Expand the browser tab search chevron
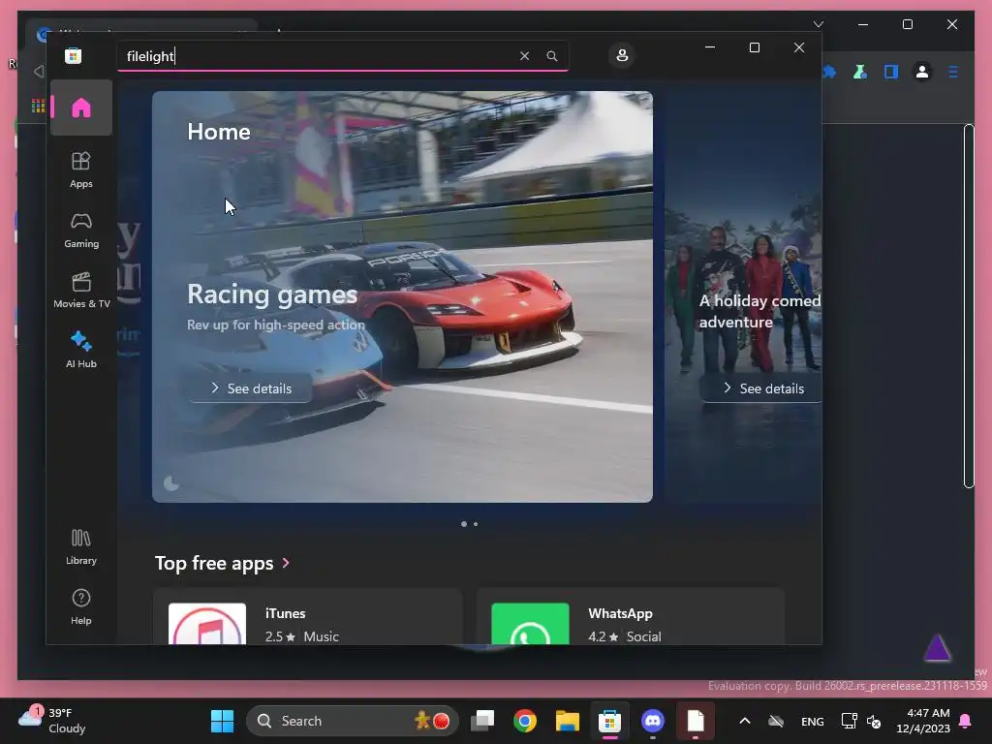The image size is (992, 744). 819,24
